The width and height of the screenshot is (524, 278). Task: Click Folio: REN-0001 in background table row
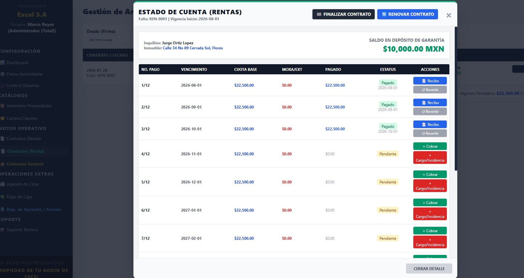click(x=101, y=75)
